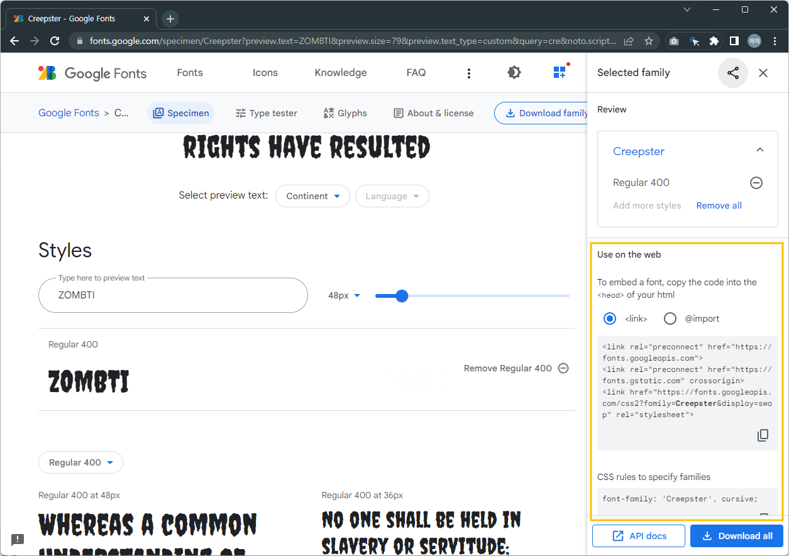
Task: Click minus icon beside Remove Regular 400
Action: [x=563, y=368]
